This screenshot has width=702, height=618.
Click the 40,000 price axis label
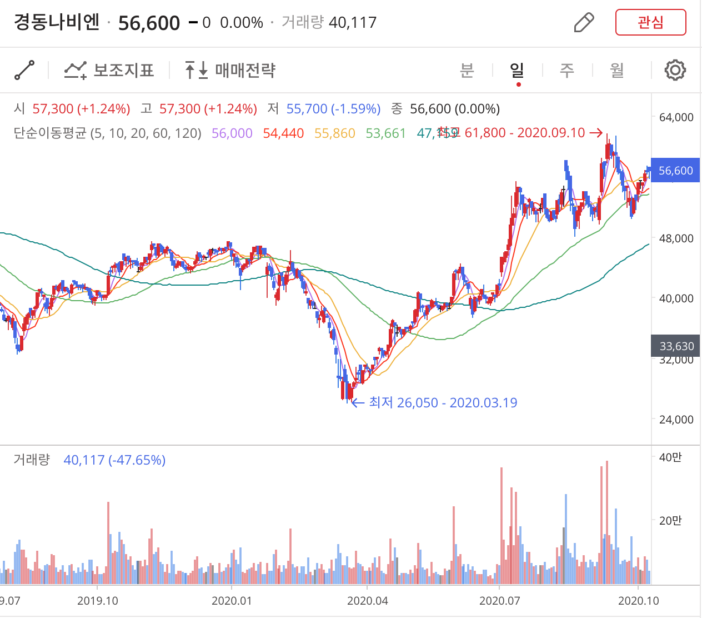(x=676, y=298)
